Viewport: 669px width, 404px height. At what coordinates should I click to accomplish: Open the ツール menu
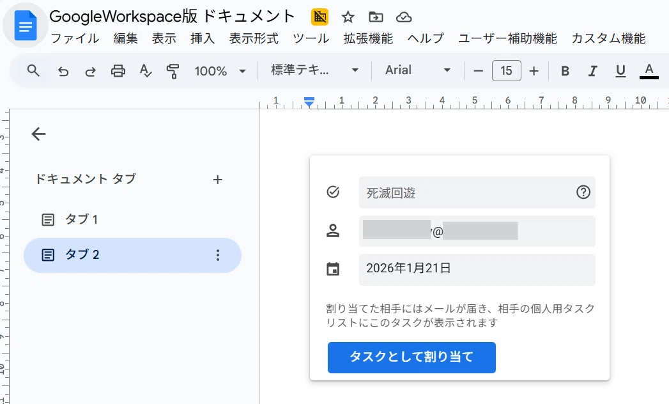tap(311, 38)
